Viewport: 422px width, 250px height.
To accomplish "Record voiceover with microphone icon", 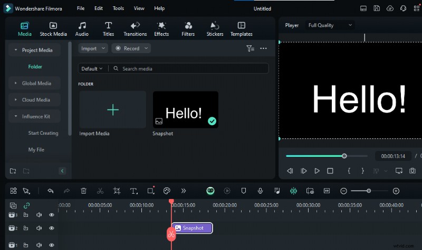I will [x=260, y=191].
